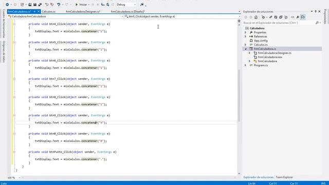Click the INS status bar indicator
This screenshot has height=185, width=329.
(x=323, y=183)
